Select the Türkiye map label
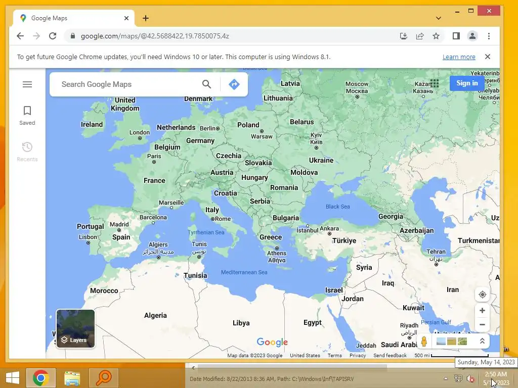Image resolution: width=518 pixels, height=388 pixels. pyautogui.click(x=344, y=240)
